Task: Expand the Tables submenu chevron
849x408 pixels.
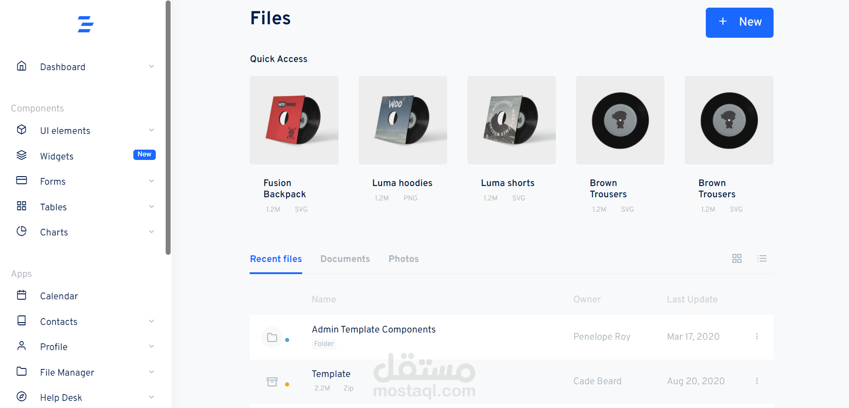Action: pyautogui.click(x=152, y=207)
